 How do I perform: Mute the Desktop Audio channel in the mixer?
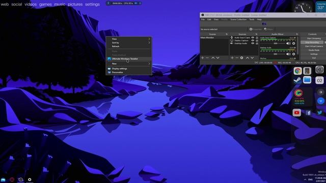coord(288,54)
